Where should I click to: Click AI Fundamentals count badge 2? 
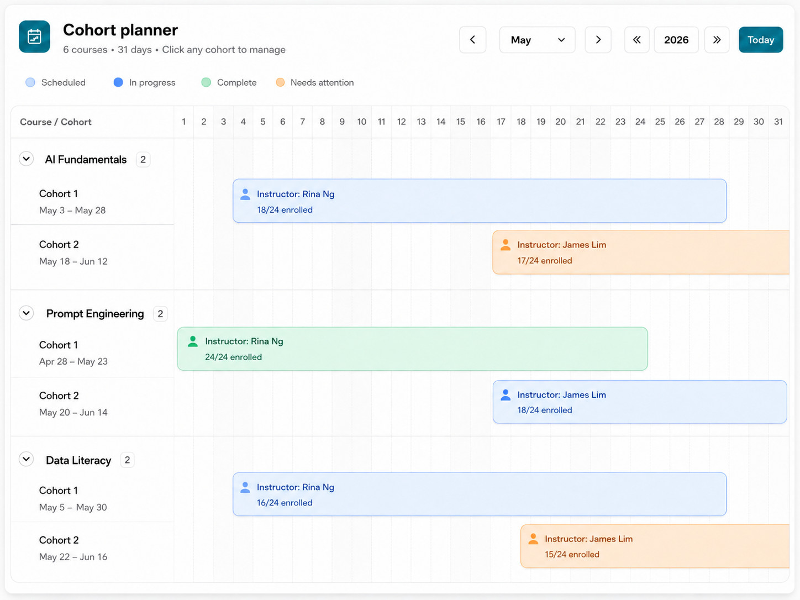point(143,160)
